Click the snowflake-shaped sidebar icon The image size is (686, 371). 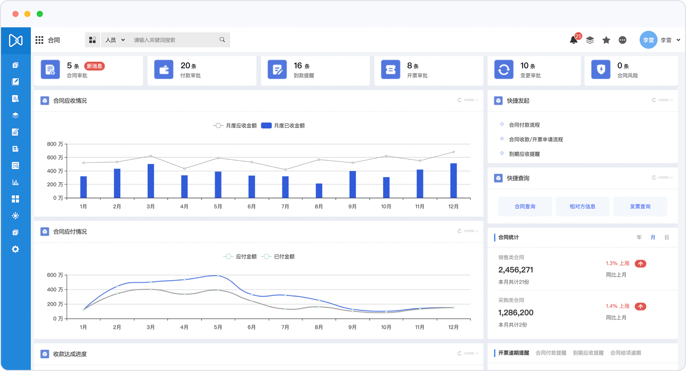click(x=15, y=216)
